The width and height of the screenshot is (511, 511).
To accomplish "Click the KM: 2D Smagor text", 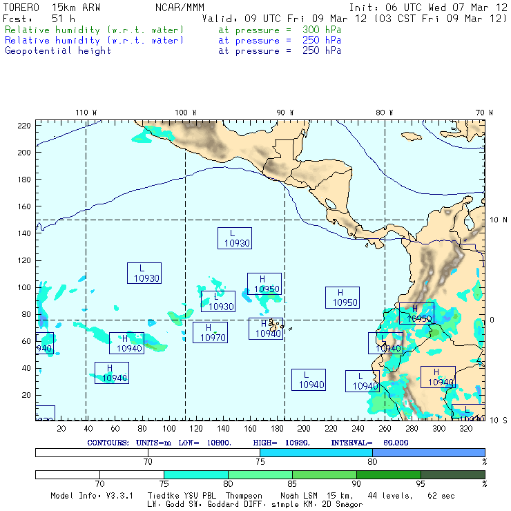I will [332, 505].
